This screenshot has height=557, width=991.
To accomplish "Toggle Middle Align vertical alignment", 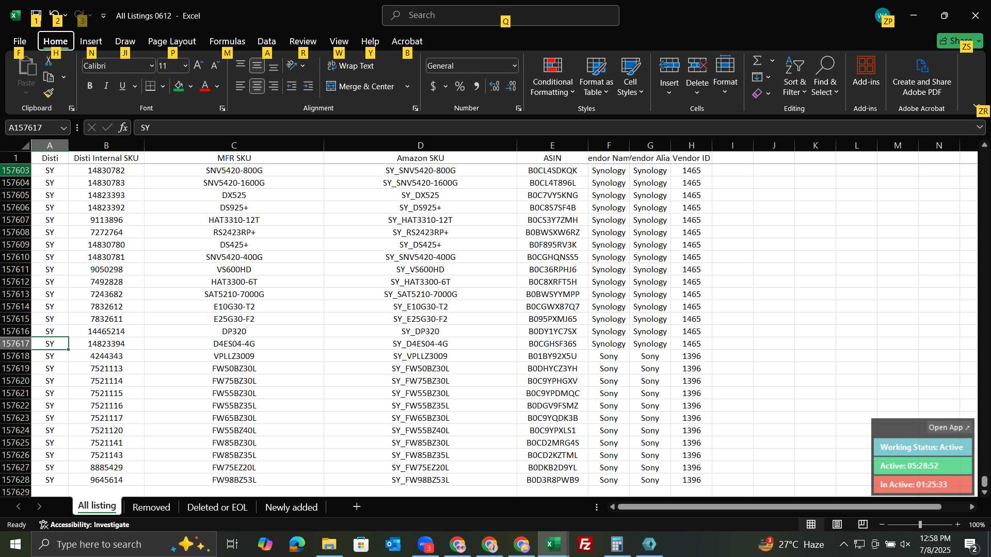I will click(257, 65).
